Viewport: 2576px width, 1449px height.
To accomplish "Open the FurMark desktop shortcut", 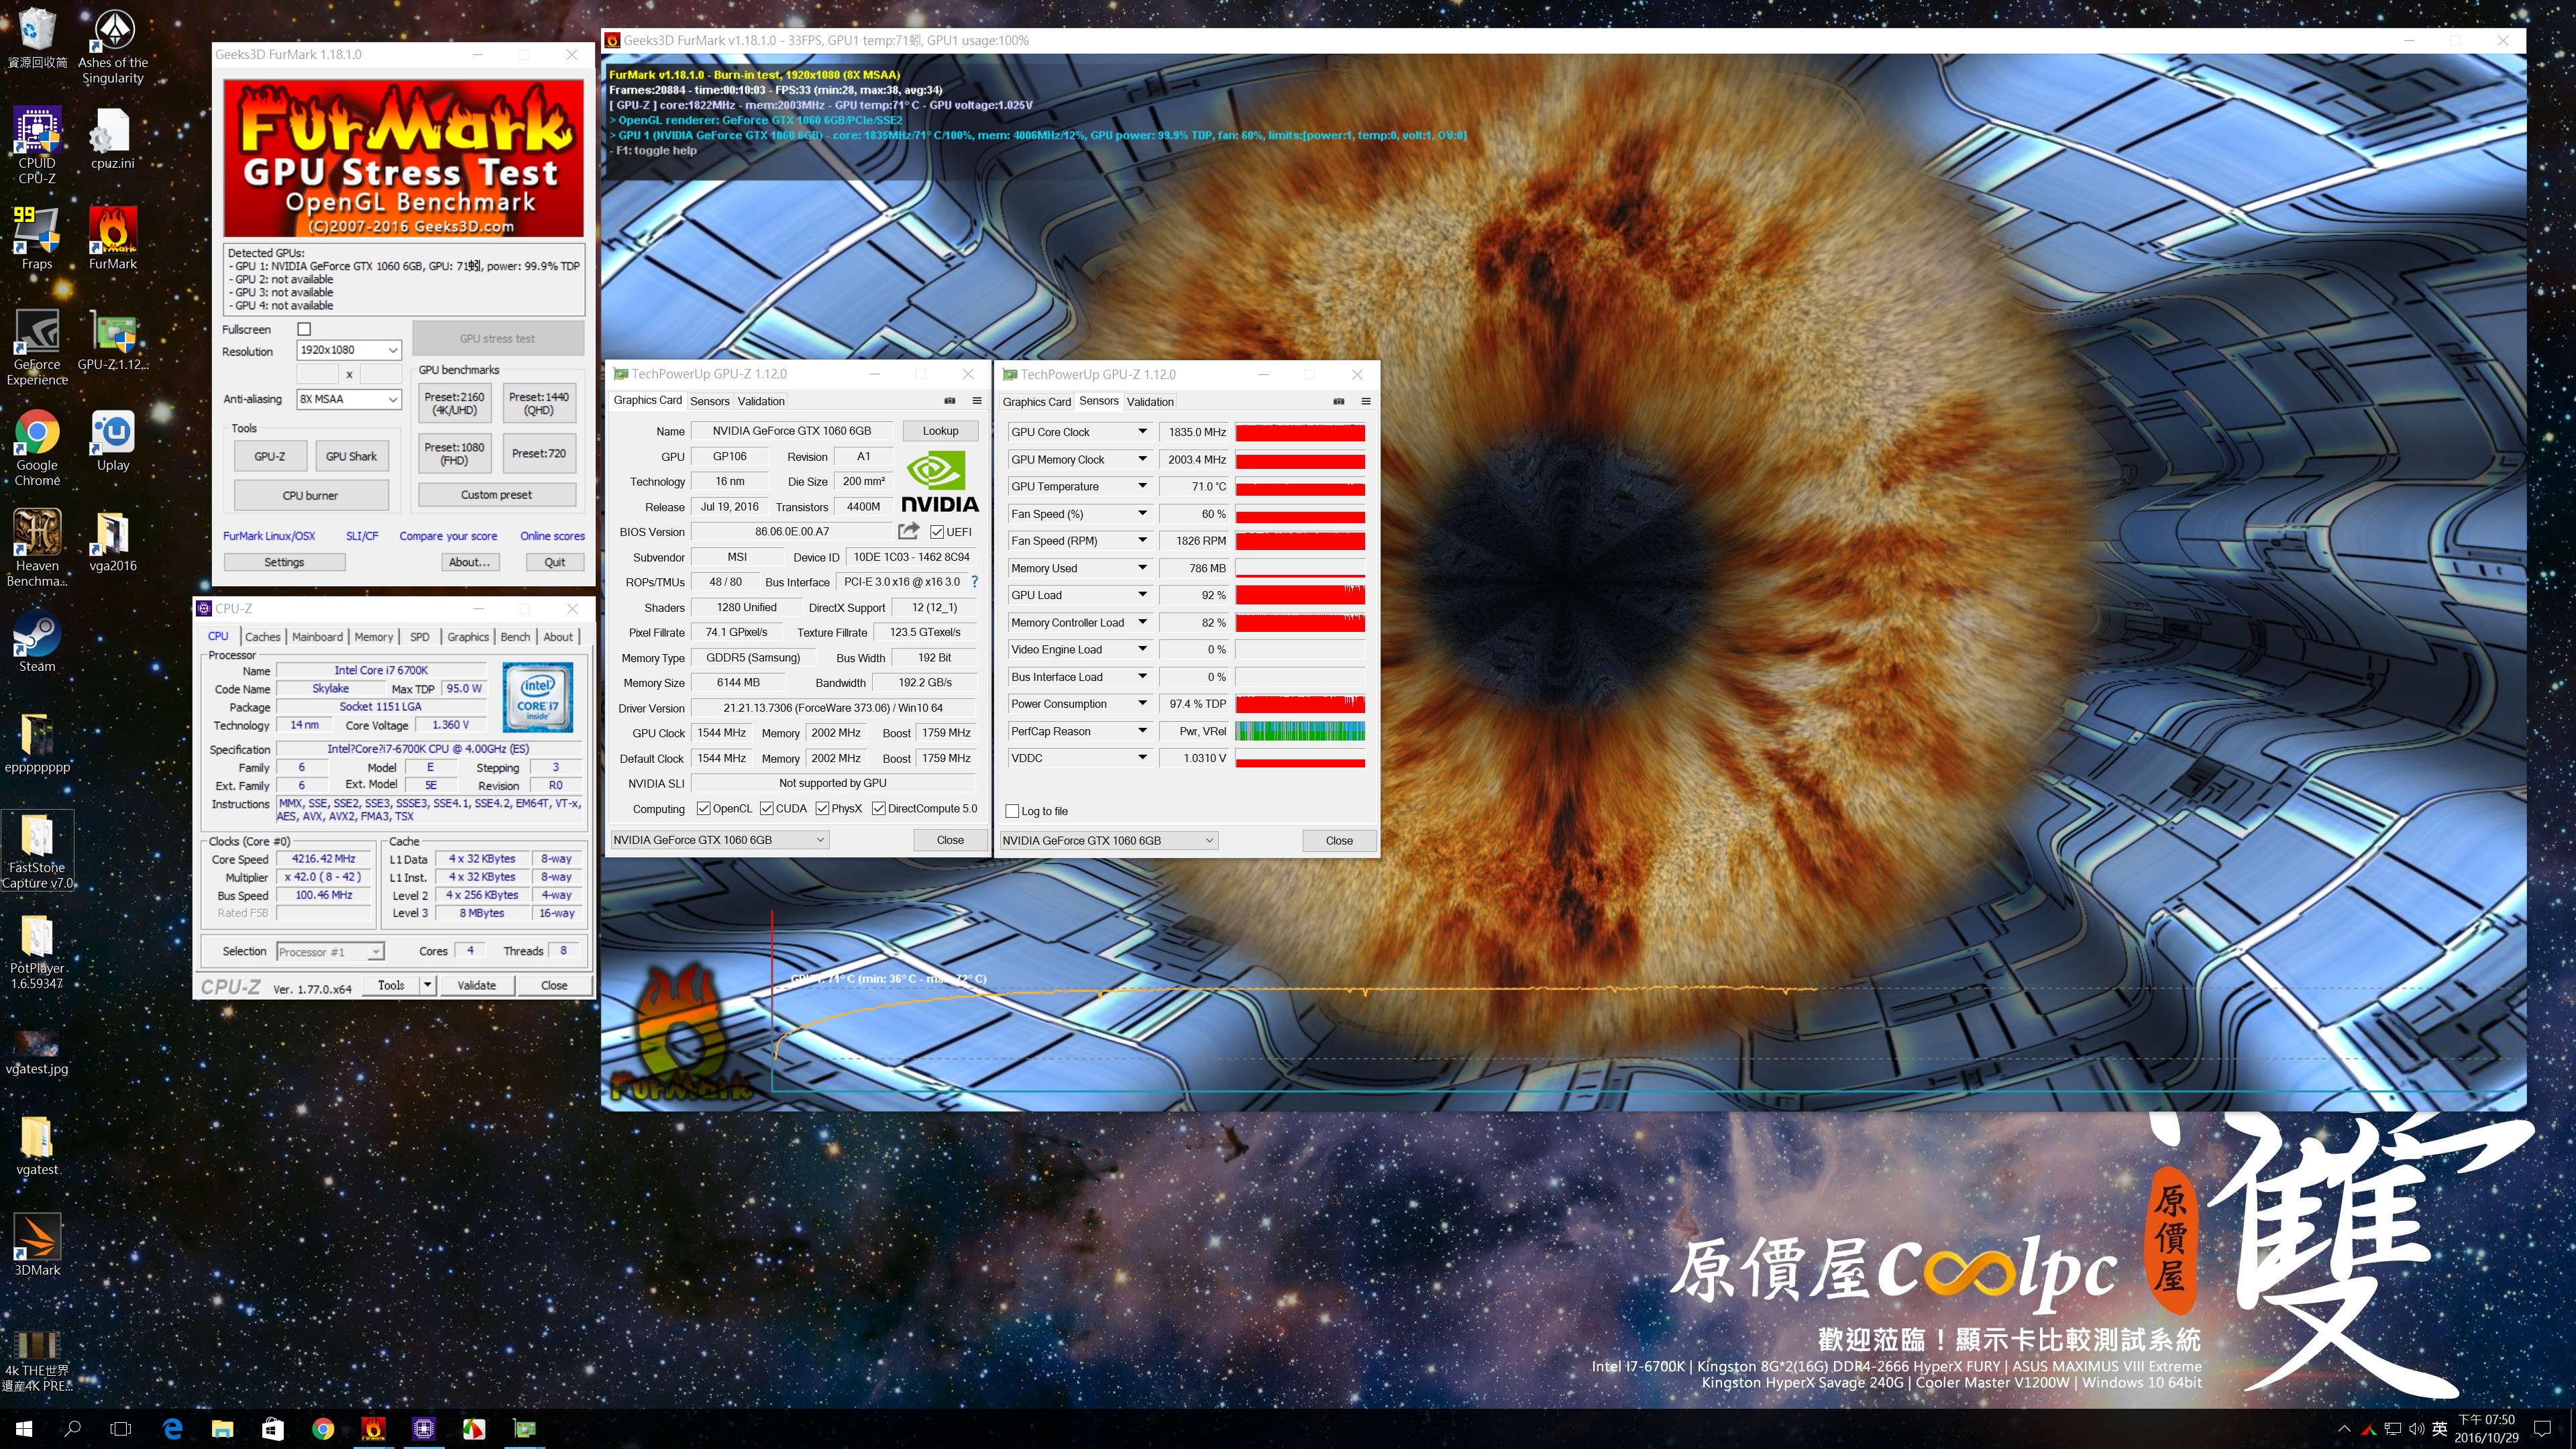I will 113,238.
